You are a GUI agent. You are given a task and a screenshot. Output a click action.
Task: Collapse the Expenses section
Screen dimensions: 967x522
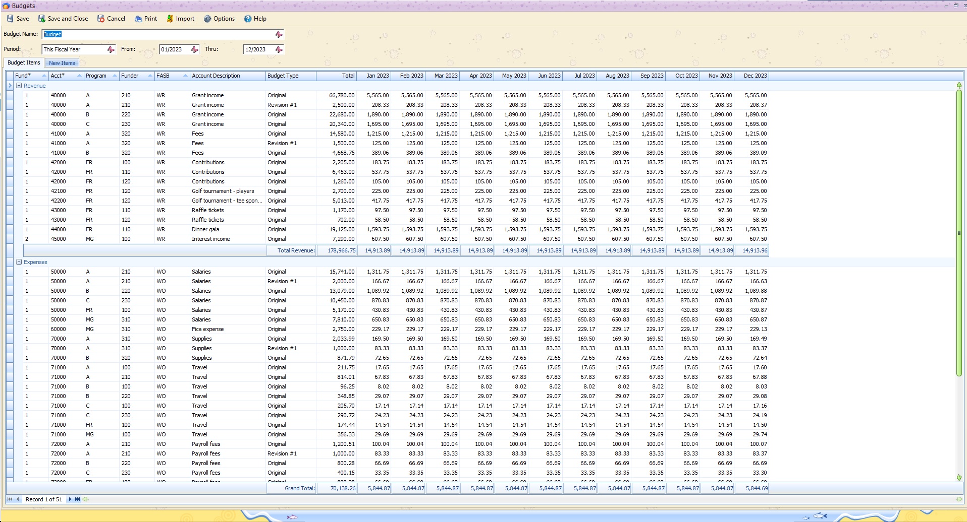[x=19, y=262]
